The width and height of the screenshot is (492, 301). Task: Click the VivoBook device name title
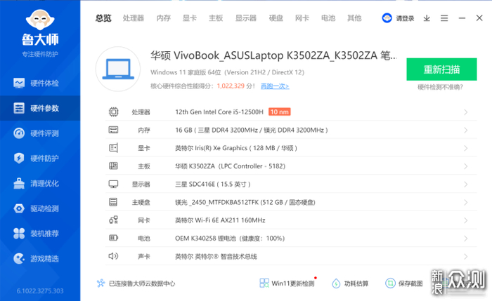(x=273, y=55)
